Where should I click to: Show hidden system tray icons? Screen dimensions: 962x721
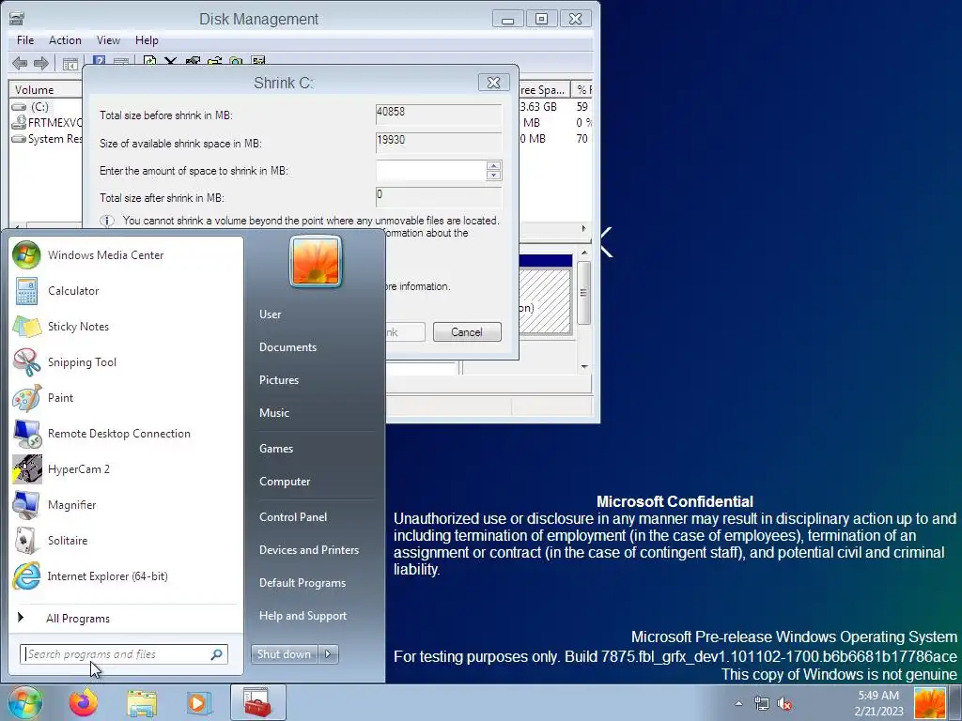tap(738, 703)
